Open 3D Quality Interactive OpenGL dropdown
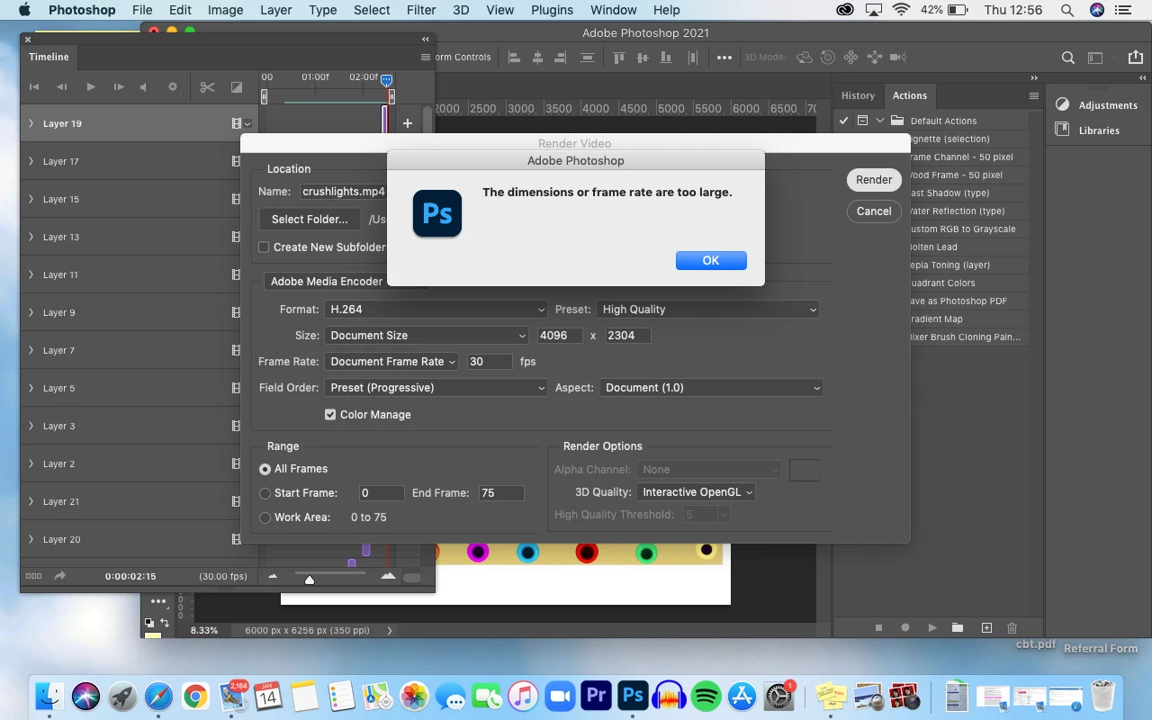 (x=696, y=491)
